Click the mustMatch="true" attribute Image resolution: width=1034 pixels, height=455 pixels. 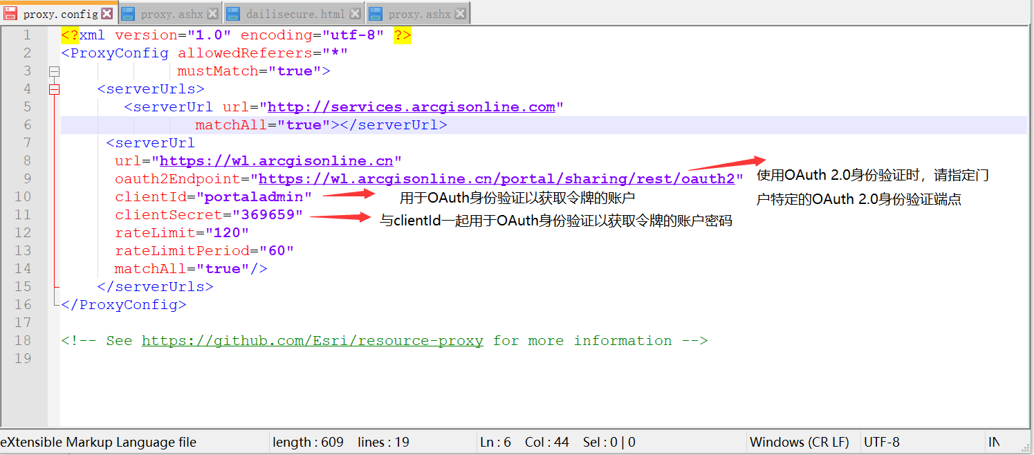click(249, 71)
